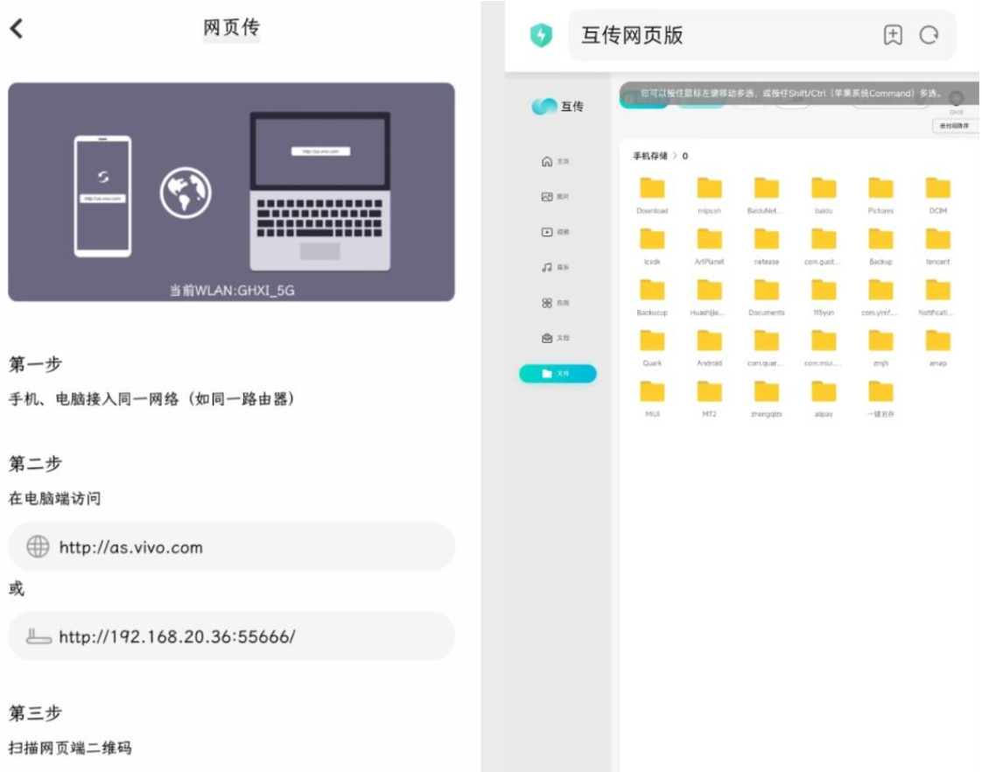This screenshot has height=772, width=1003.
Task: Click the 扫描网页端二维码 instruction text
Action: point(70,747)
